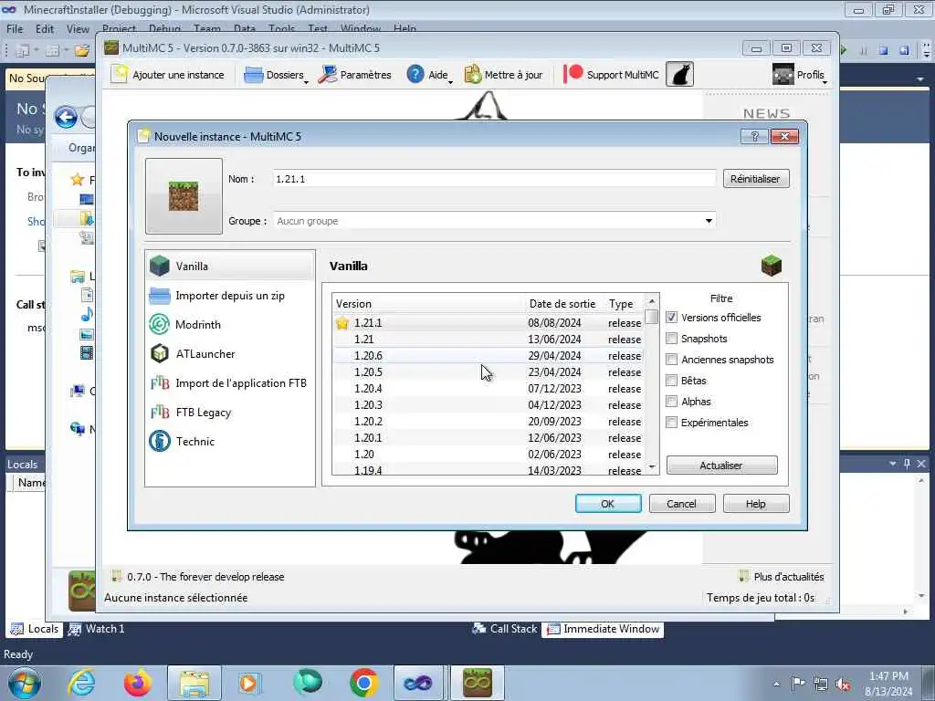Select the Modrinth source
The image size is (935, 701).
pos(229,324)
